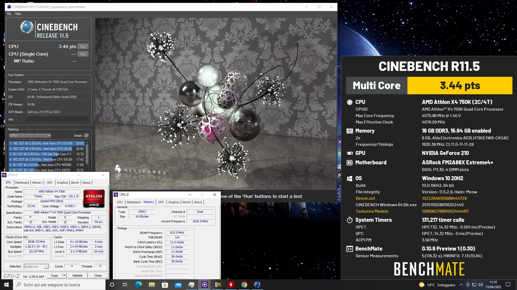Open the volume control in system tray
Viewport: 517px width, 290px height.
tap(480, 285)
